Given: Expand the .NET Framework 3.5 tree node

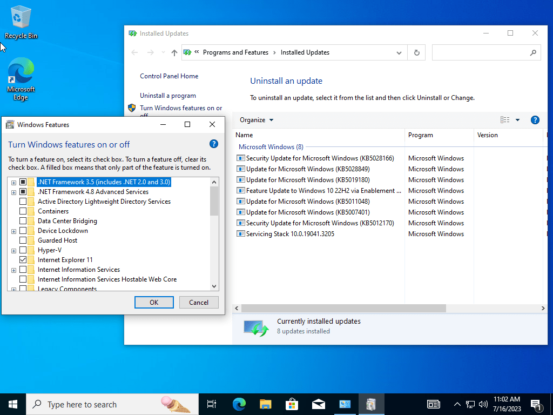Looking at the screenshot, I should coord(14,183).
